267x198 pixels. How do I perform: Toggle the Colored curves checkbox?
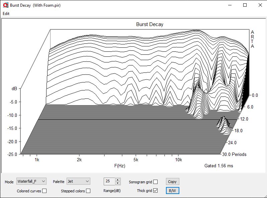coord(44,191)
